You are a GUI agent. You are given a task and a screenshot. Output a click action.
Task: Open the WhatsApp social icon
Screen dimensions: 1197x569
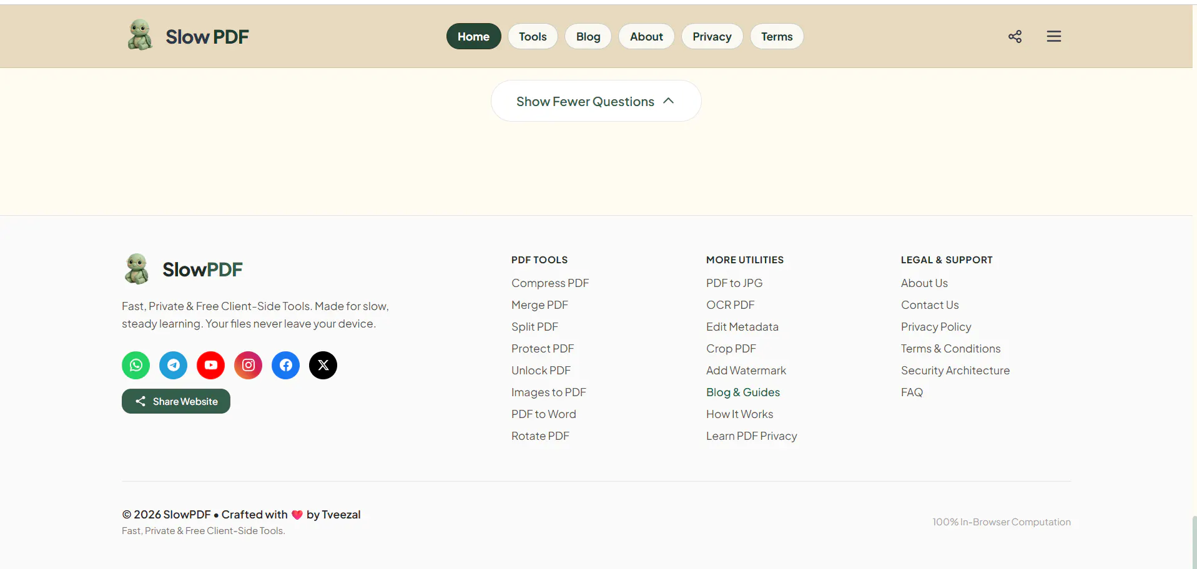pyautogui.click(x=135, y=365)
